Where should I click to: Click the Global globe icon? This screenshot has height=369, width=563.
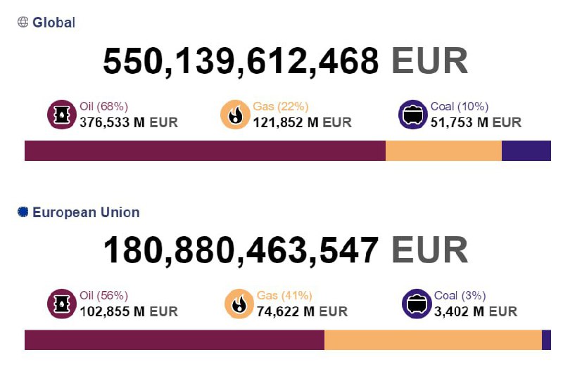(x=23, y=22)
